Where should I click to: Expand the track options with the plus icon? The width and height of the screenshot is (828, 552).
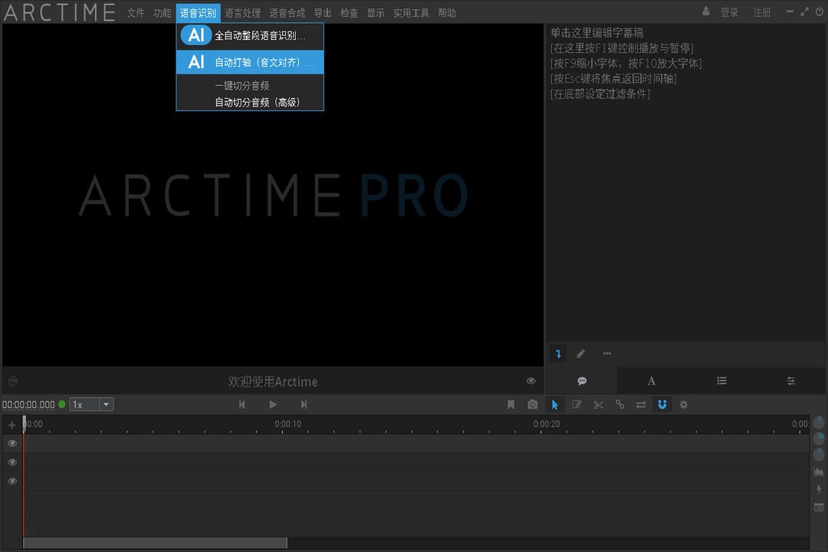coord(11,424)
